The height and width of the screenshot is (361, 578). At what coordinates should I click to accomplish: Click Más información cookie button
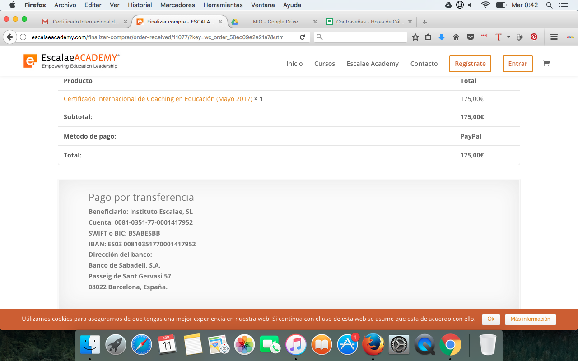coord(531,319)
